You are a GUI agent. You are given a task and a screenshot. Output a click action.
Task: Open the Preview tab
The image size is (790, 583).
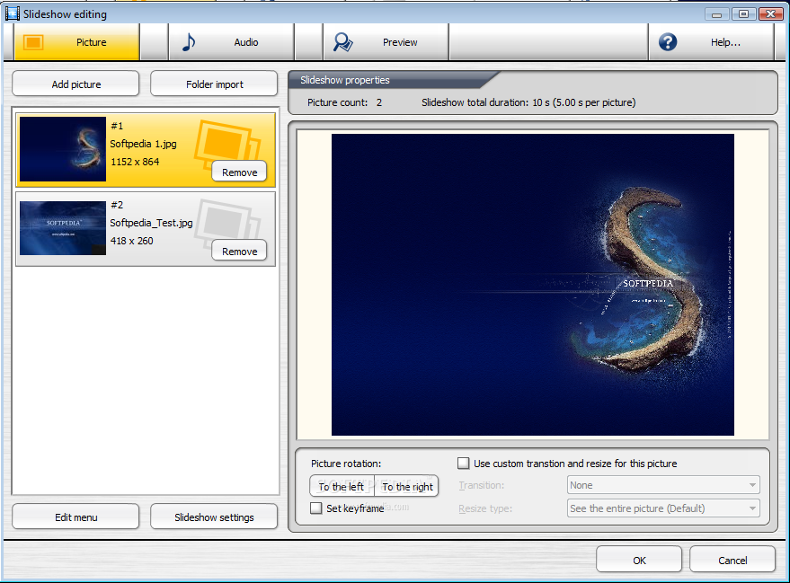386,42
